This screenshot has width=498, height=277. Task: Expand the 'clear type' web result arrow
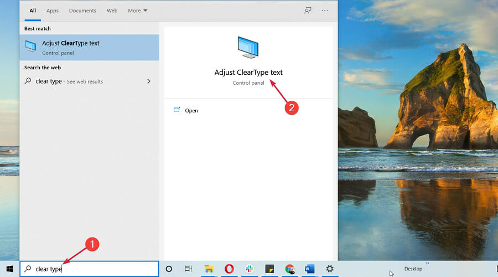pos(149,81)
